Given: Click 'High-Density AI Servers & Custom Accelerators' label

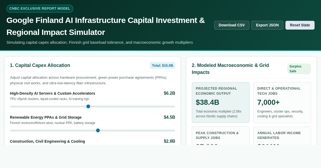Looking at the screenshot, I should coord(52,93).
